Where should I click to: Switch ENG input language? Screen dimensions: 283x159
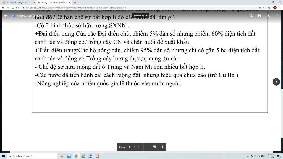point(263,156)
